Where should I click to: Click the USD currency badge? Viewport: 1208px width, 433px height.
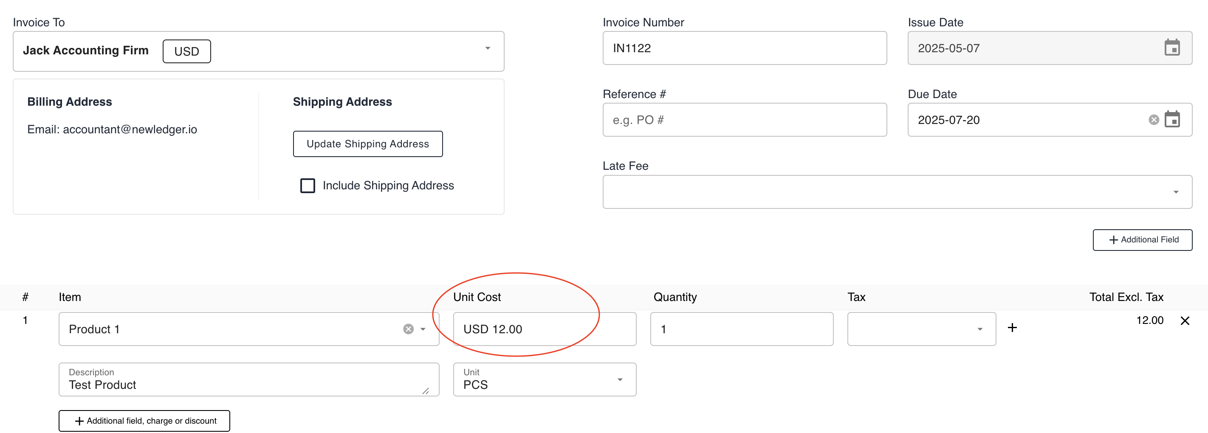click(x=186, y=51)
